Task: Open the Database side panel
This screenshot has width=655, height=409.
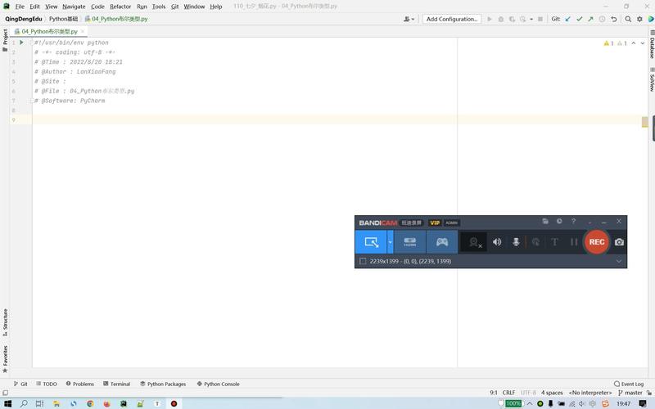Action: click(x=651, y=44)
